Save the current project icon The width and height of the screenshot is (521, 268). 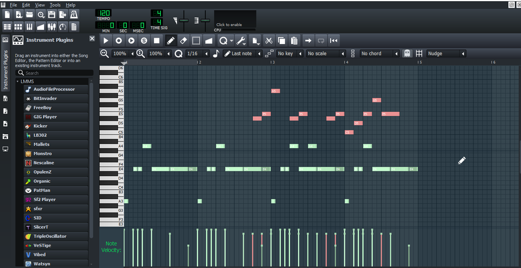(52, 14)
